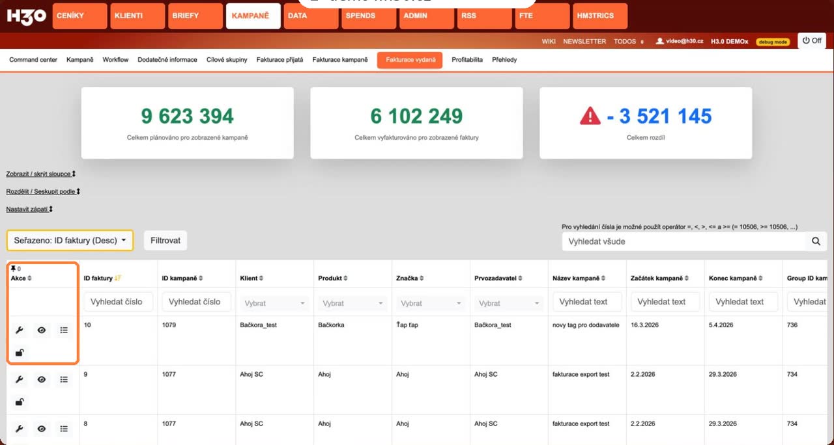The height and width of the screenshot is (445, 834).
Task: Open the WIKI link
Action: pos(549,42)
